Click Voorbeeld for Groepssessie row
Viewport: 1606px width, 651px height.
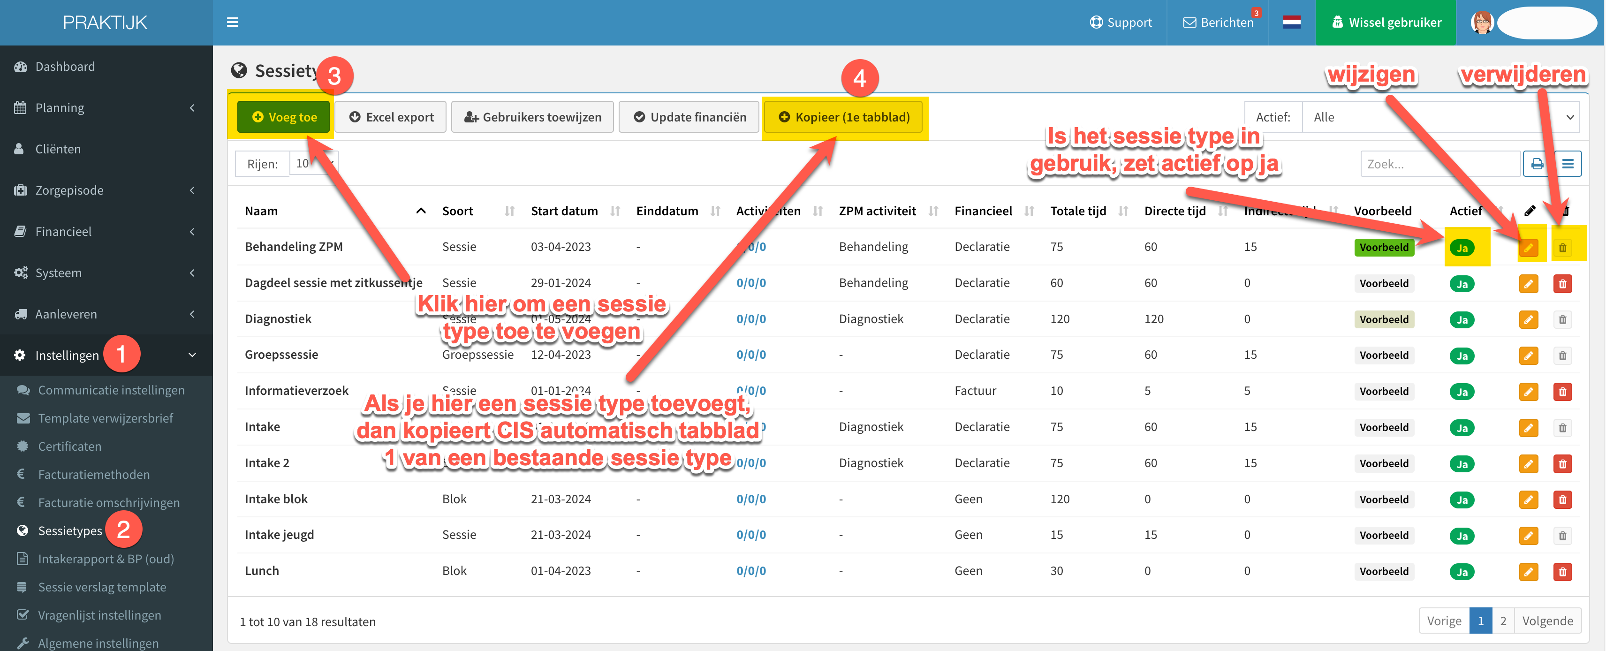point(1384,355)
